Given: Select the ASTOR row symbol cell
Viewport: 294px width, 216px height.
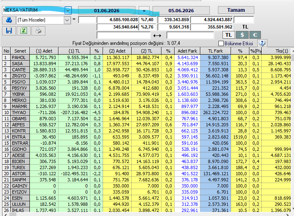Looking at the screenshot, I should [x=20, y=174].
